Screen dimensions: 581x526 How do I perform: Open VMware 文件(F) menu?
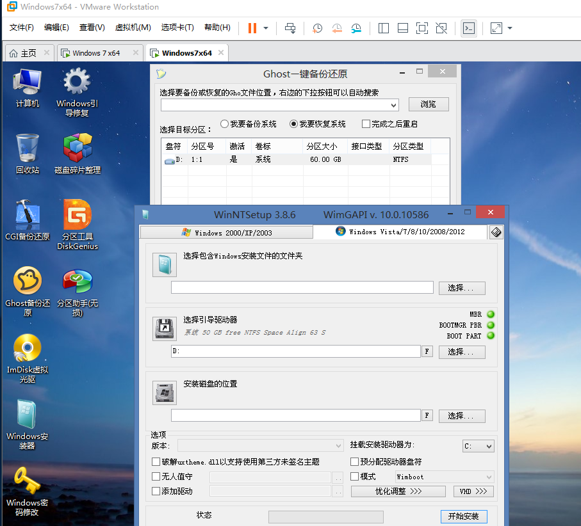click(x=22, y=28)
